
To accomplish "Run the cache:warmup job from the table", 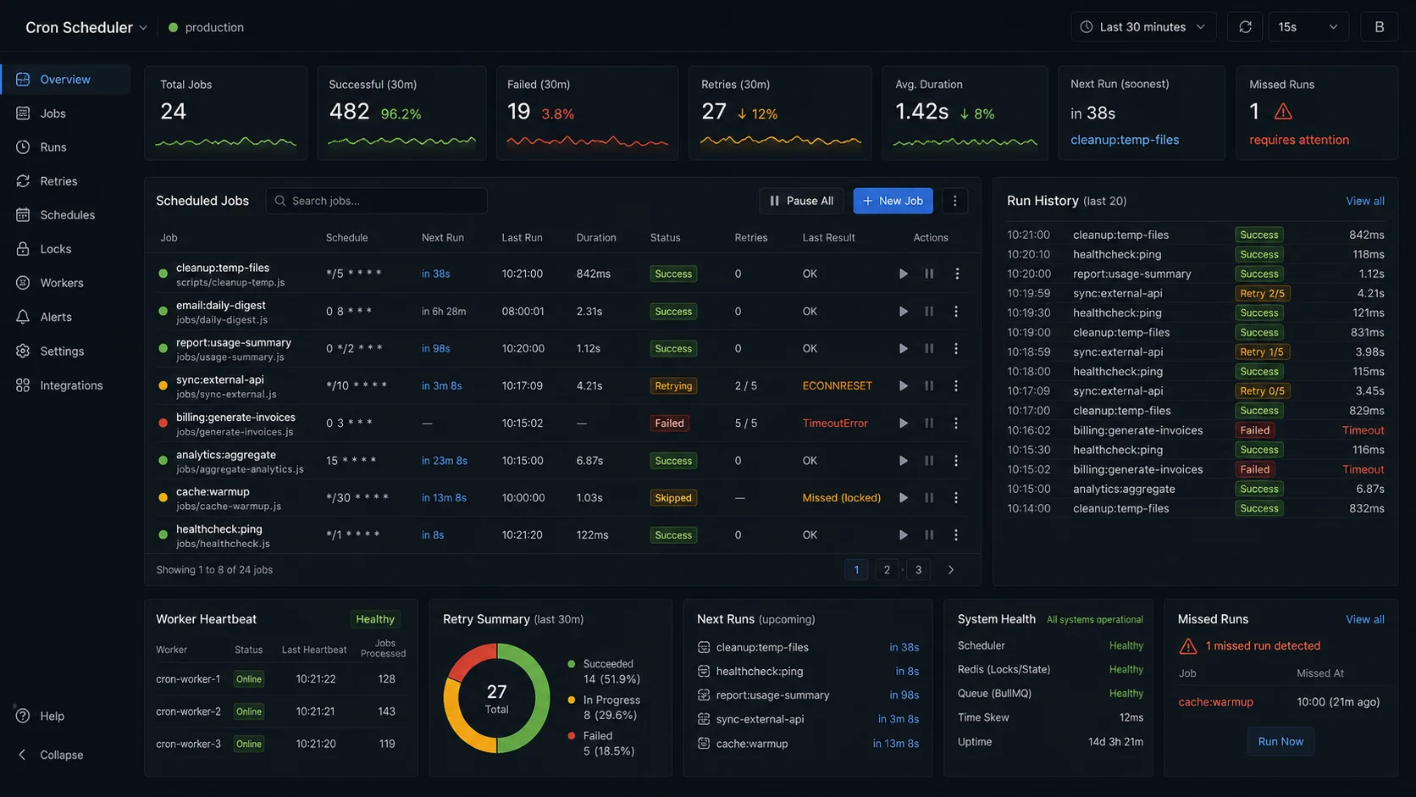I will (x=903, y=498).
